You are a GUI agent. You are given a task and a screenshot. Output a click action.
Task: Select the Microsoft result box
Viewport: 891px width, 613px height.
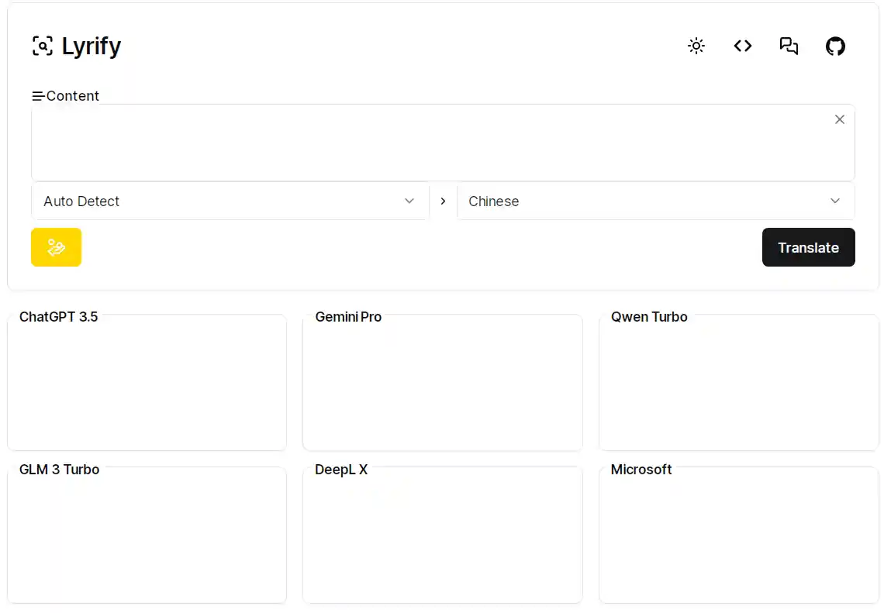739,535
